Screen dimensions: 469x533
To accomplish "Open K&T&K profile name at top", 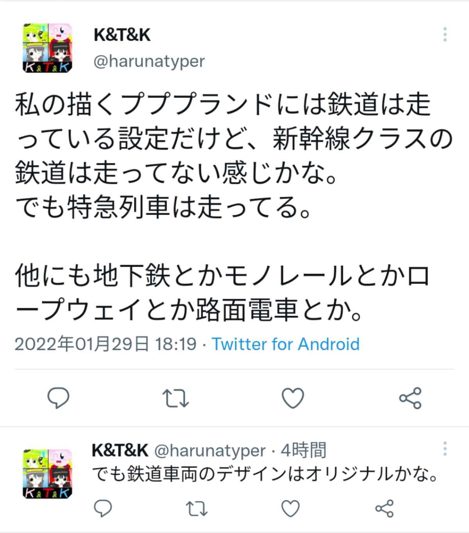I will point(122,35).
